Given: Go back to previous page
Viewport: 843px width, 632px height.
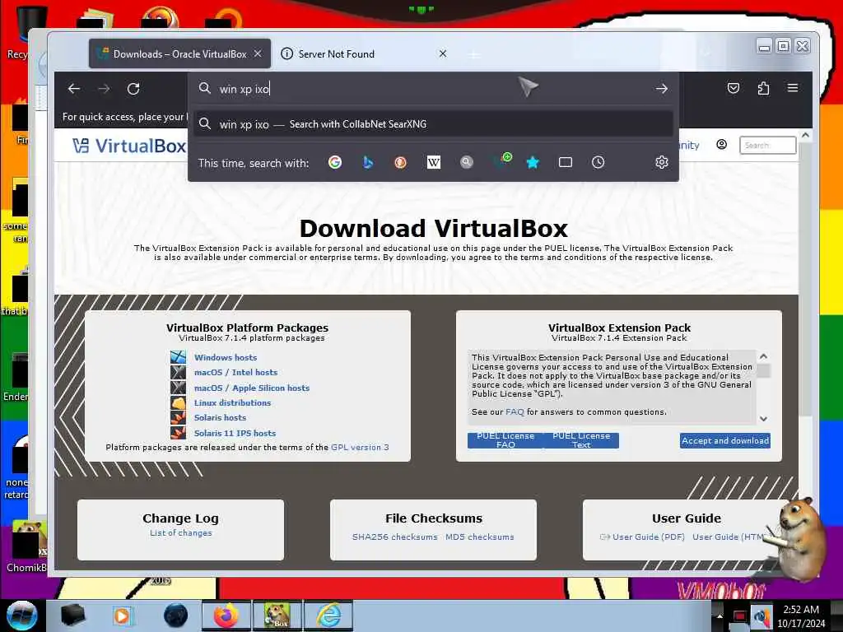Looking at the screenshot, I should click(74, 89).
